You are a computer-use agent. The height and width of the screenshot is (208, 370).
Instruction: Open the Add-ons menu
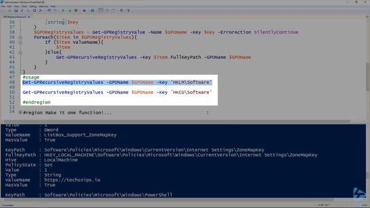pos(43,6)
